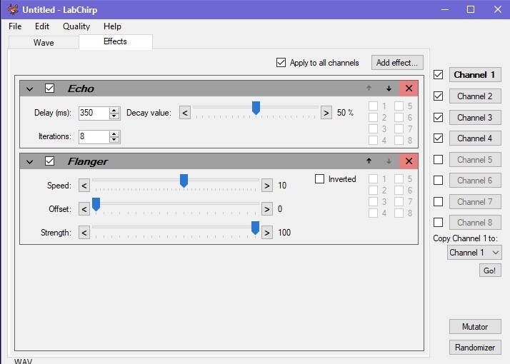The height and width of the screenshot is (364, 510).
Task: Remove the Echo effect with the red X
Action: coord(409,89)
